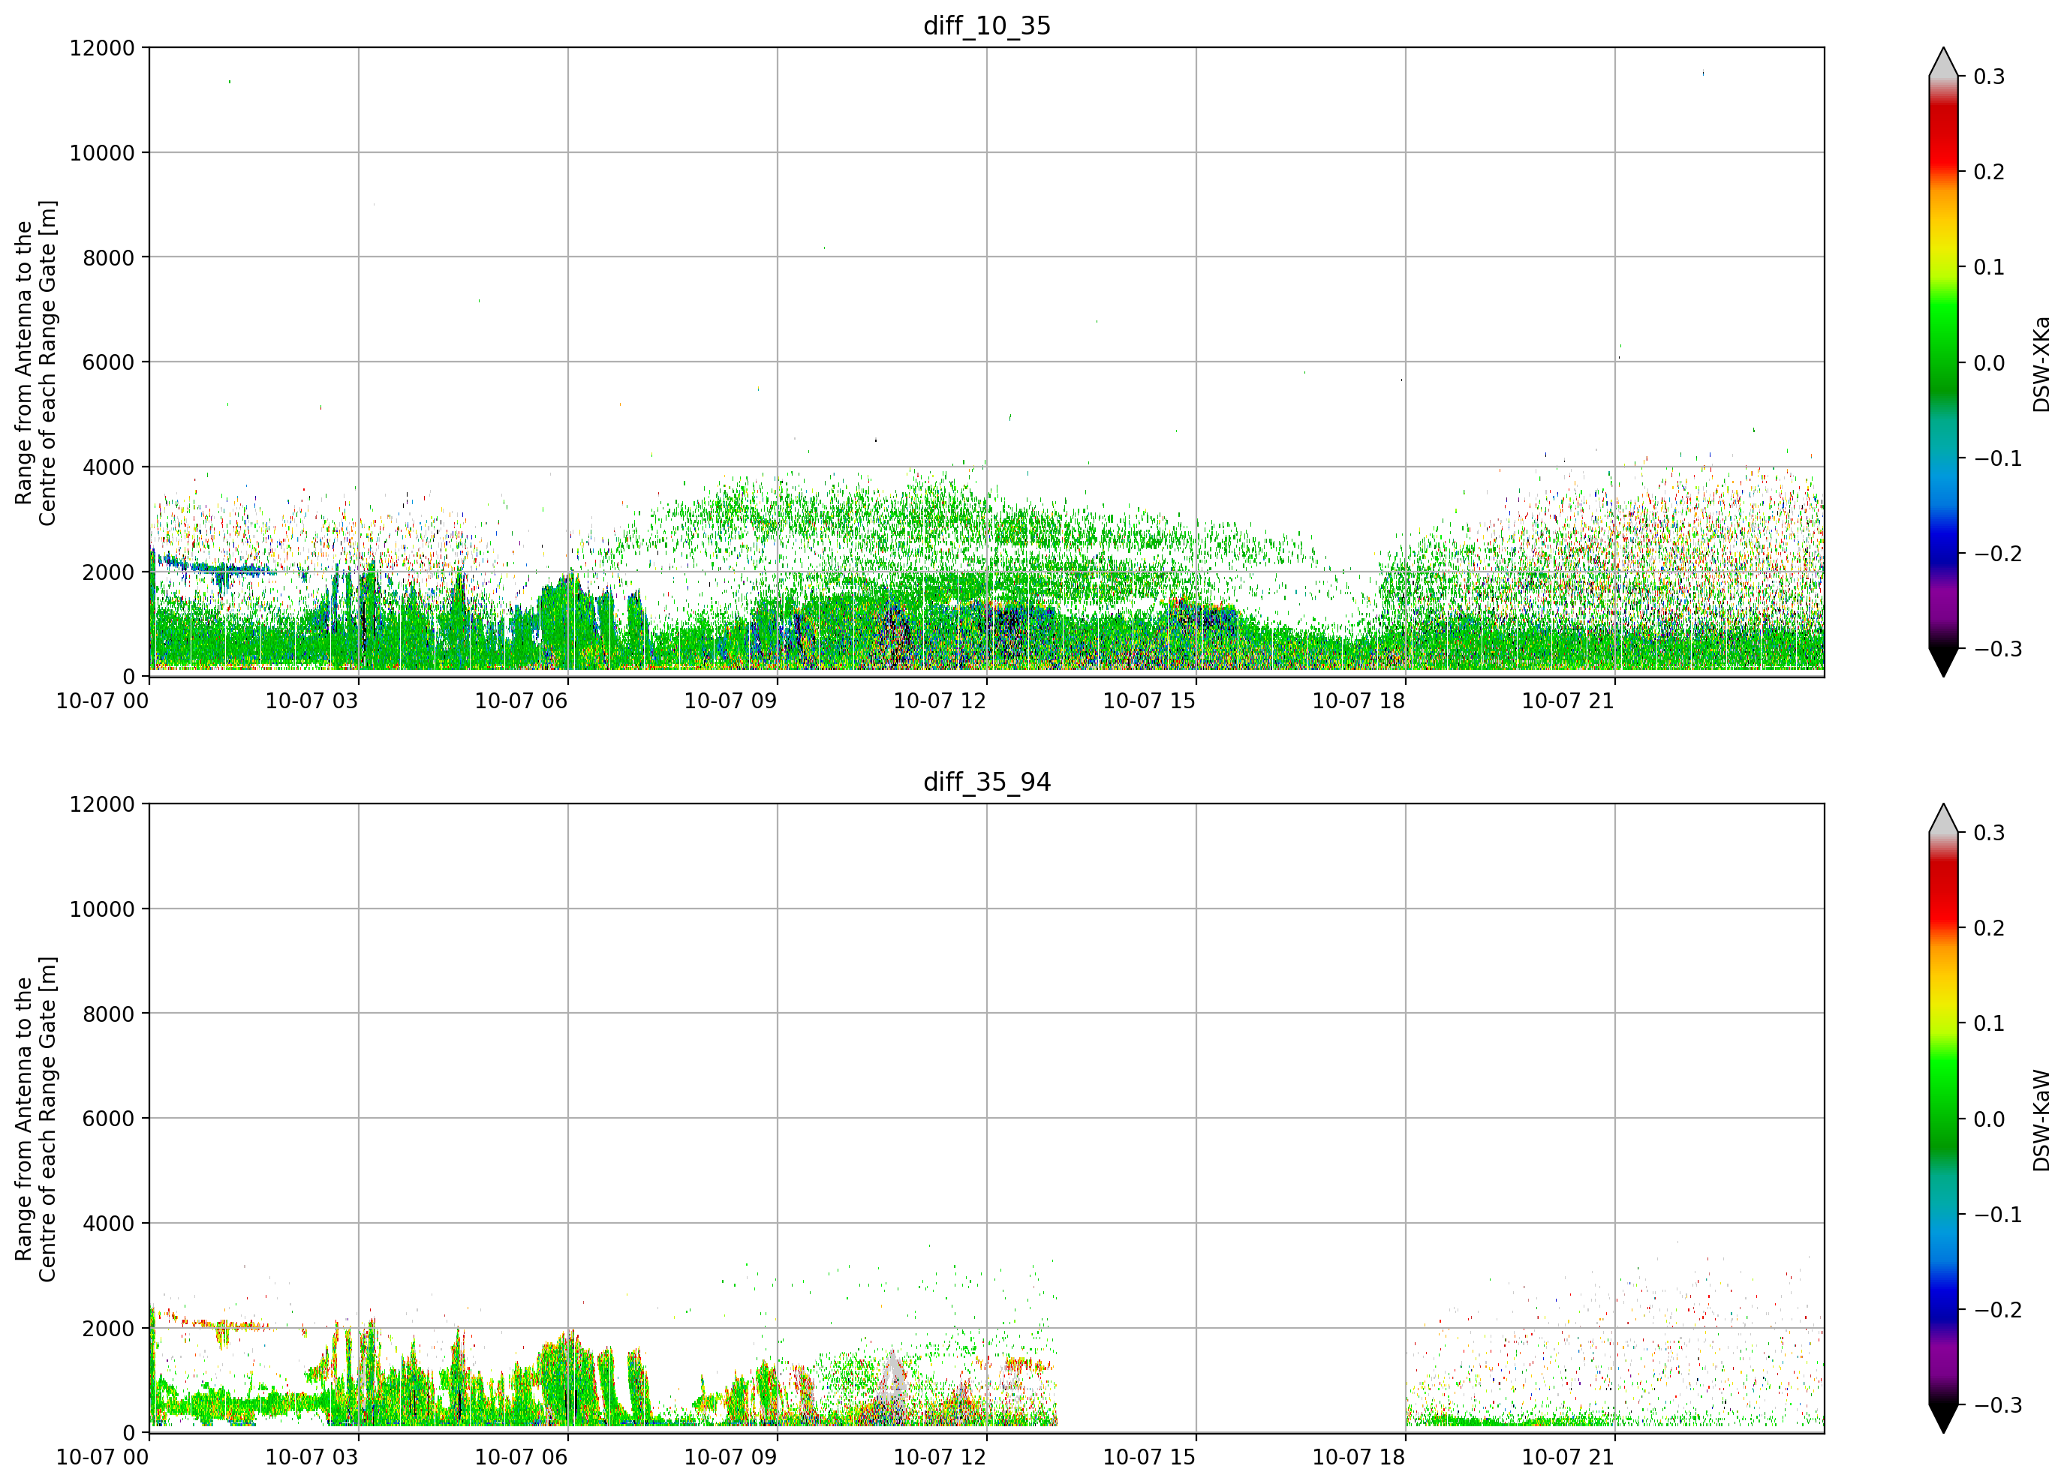Click the 6000 y-tick of diff_10_35 plot
This screenshot has height=1484, width=2067.
point(107,362)
